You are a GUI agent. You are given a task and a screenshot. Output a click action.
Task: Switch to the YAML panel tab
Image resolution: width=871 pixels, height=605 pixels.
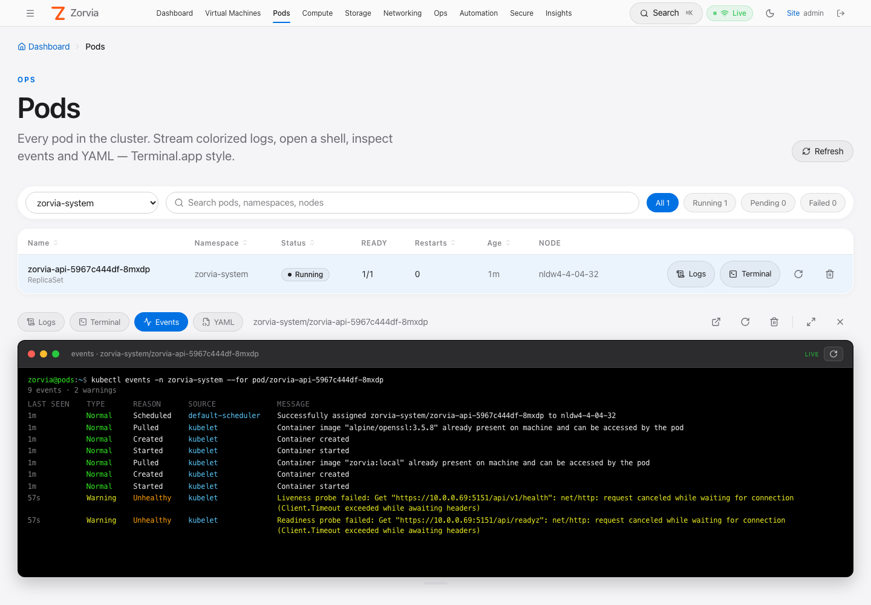click(x=218, y=322)
